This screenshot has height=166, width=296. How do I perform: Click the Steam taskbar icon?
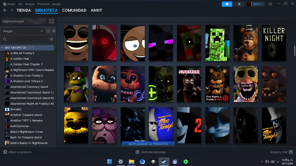point(164,162)
